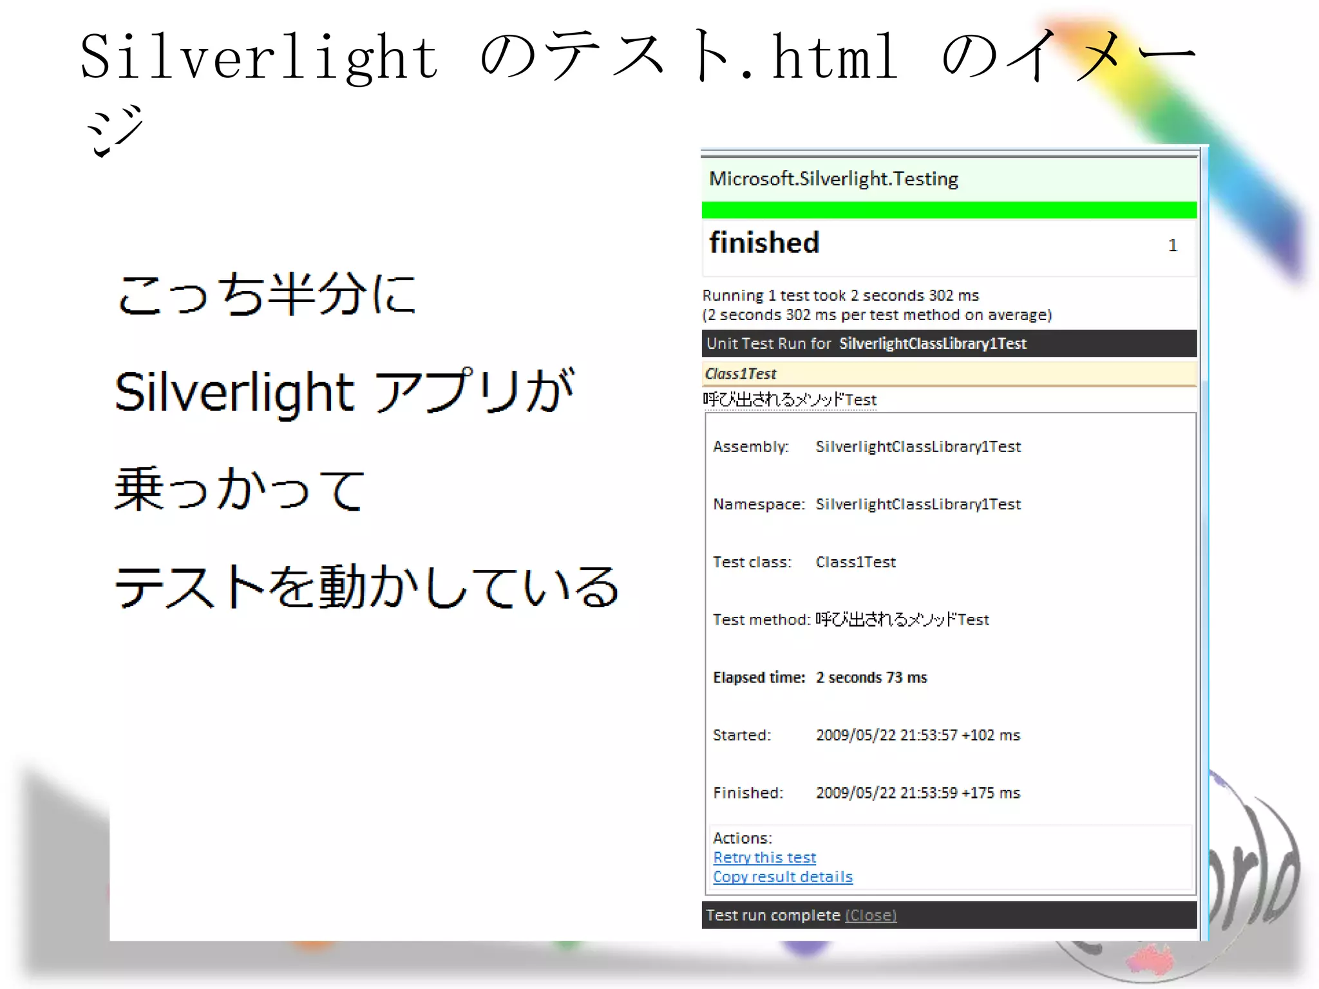Click the 'Assembly:' label

click(751, 447)
